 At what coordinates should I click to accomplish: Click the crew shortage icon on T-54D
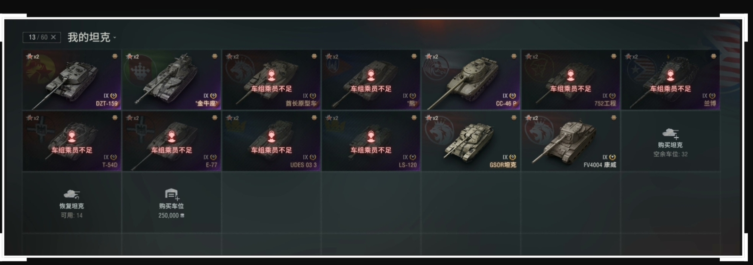click(72, 137)
